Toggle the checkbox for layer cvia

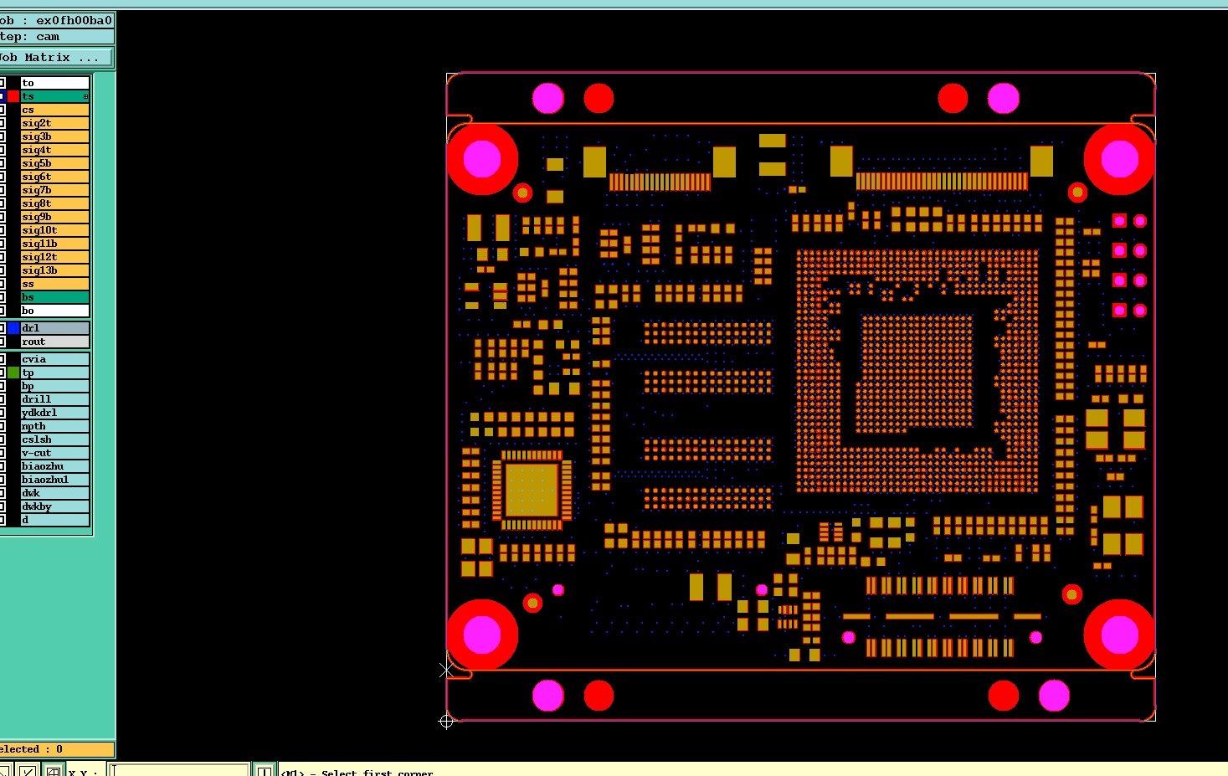pos(3,359)
